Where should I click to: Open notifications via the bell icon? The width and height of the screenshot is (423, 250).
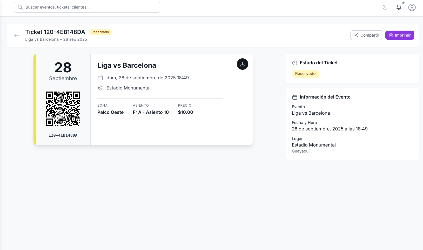[399, 7]
